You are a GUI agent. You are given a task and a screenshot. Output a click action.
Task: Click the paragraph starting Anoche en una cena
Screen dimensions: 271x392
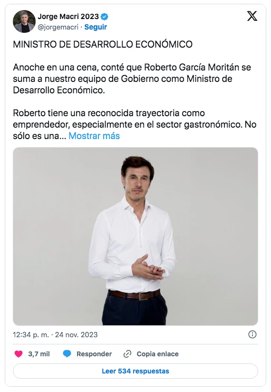[132, 79]
